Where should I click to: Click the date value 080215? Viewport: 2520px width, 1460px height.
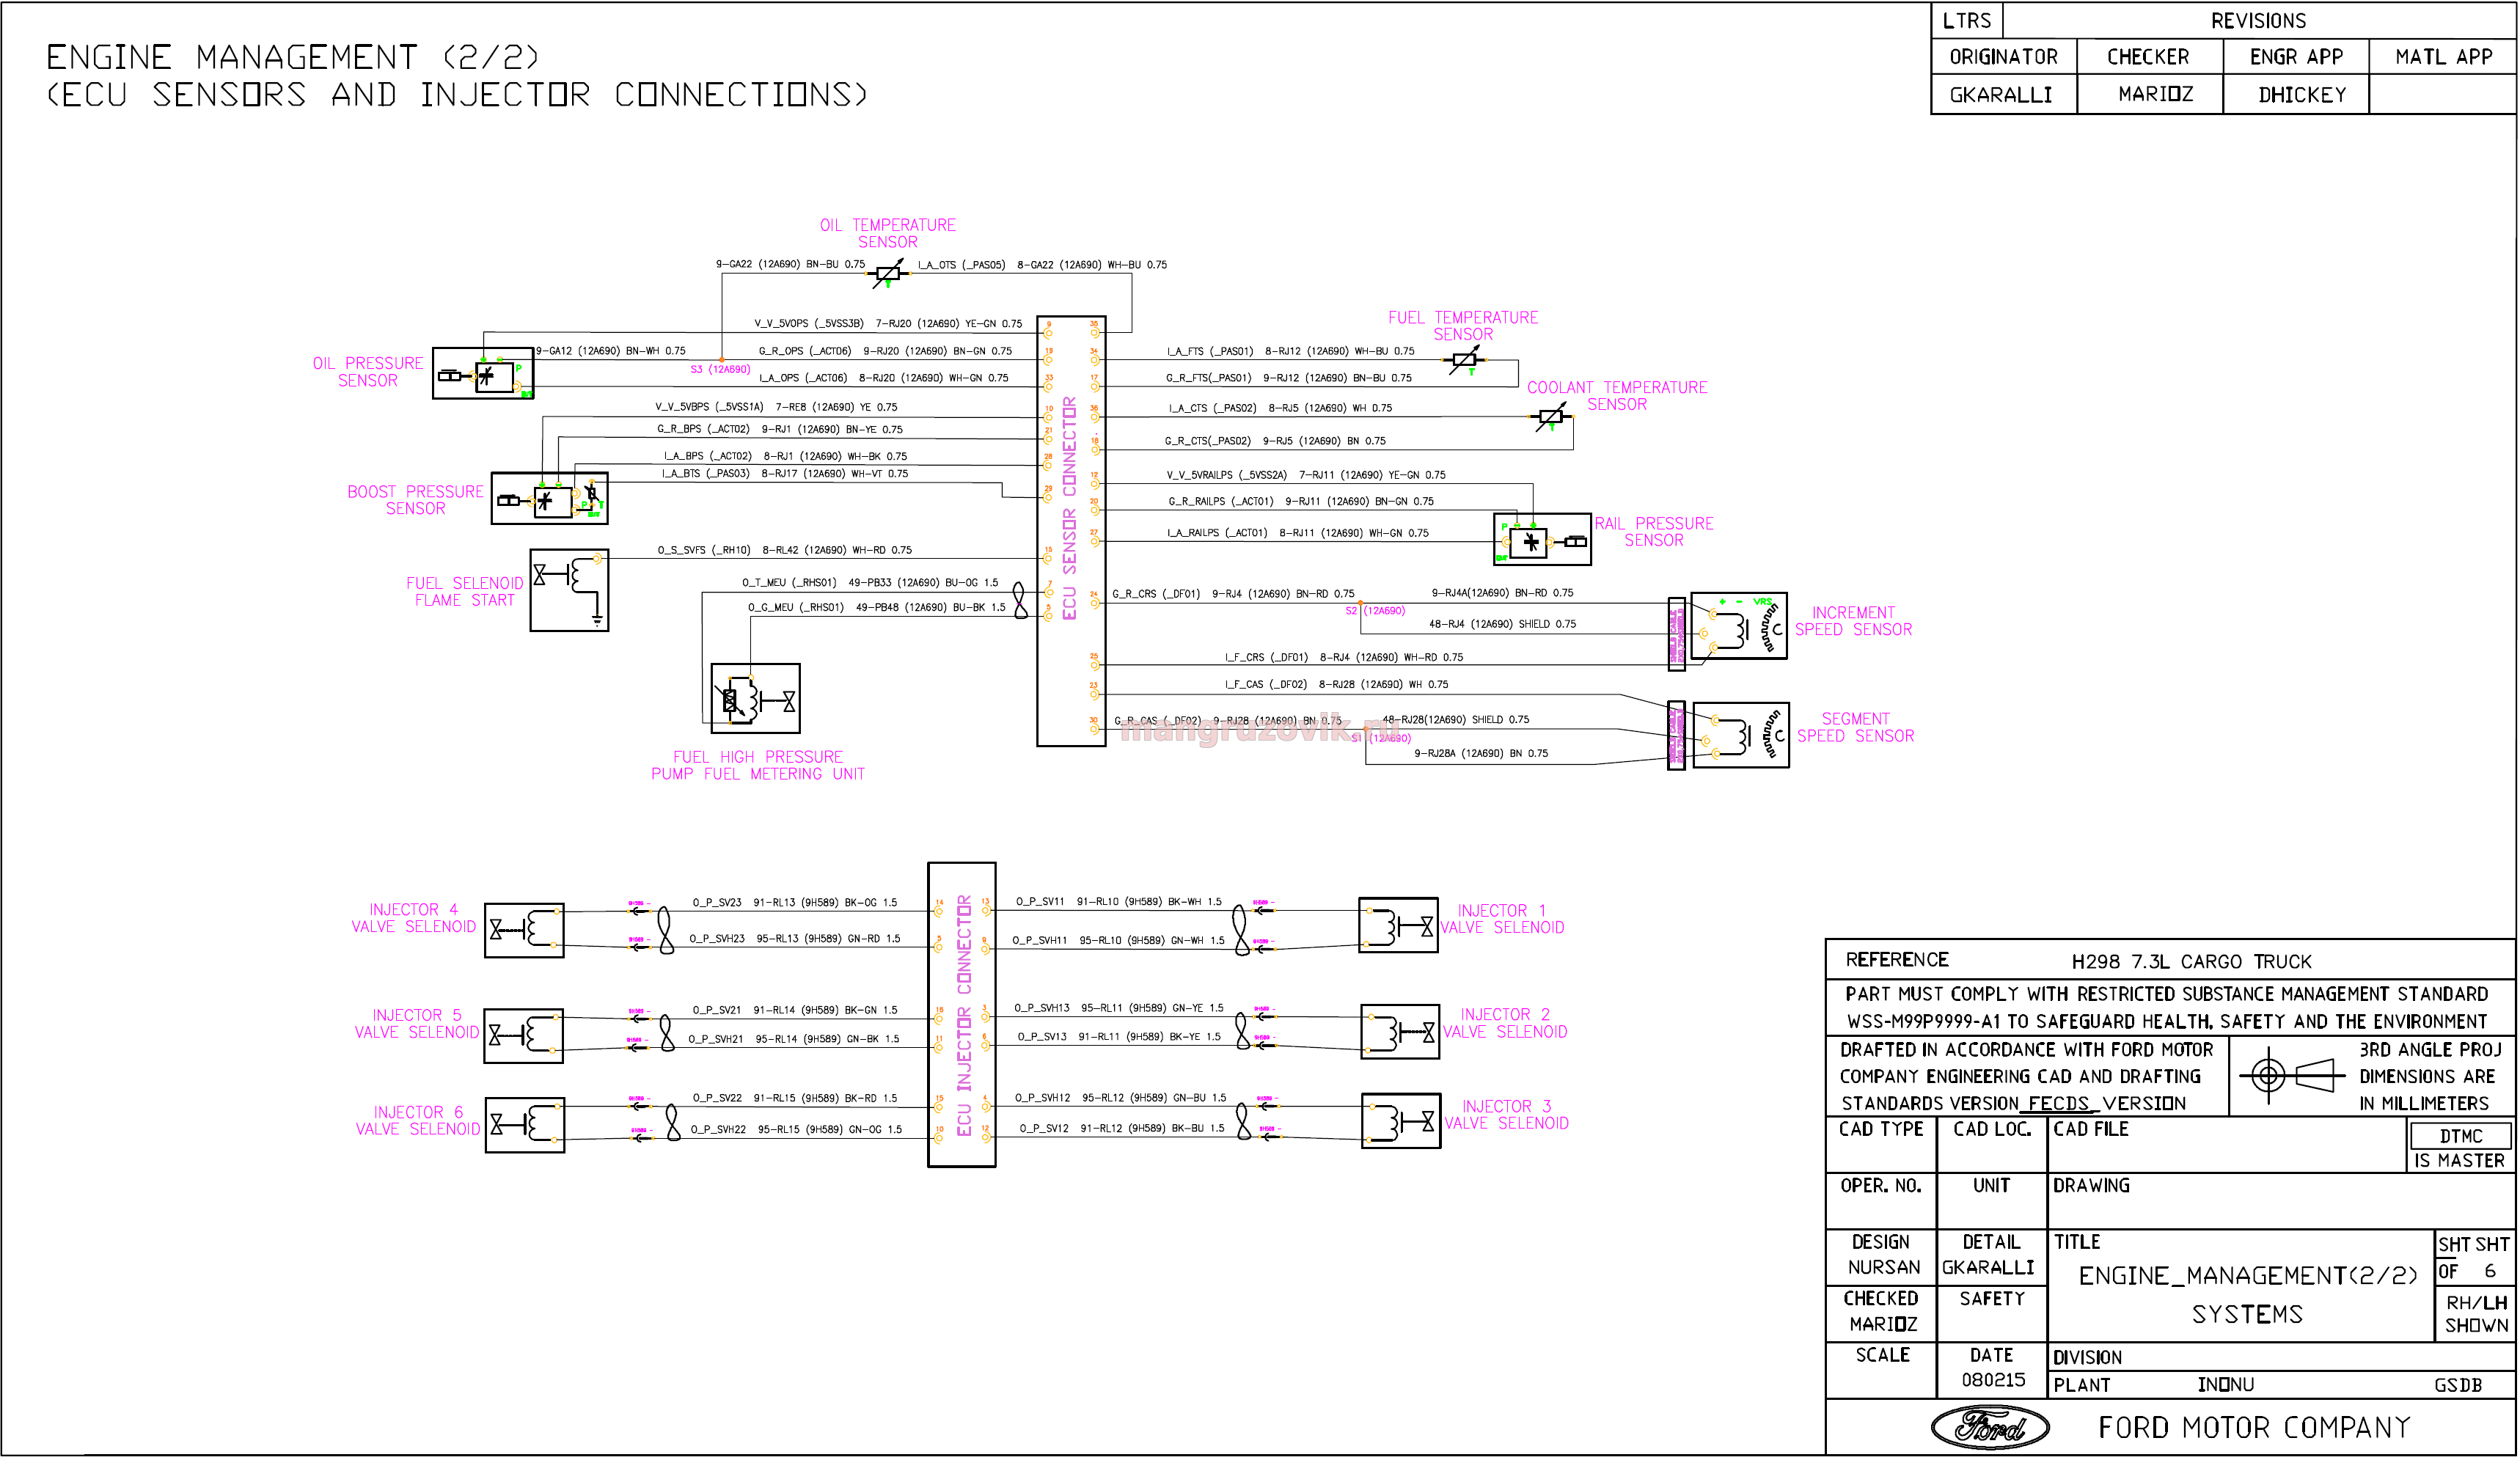tap(1994, 1381)
